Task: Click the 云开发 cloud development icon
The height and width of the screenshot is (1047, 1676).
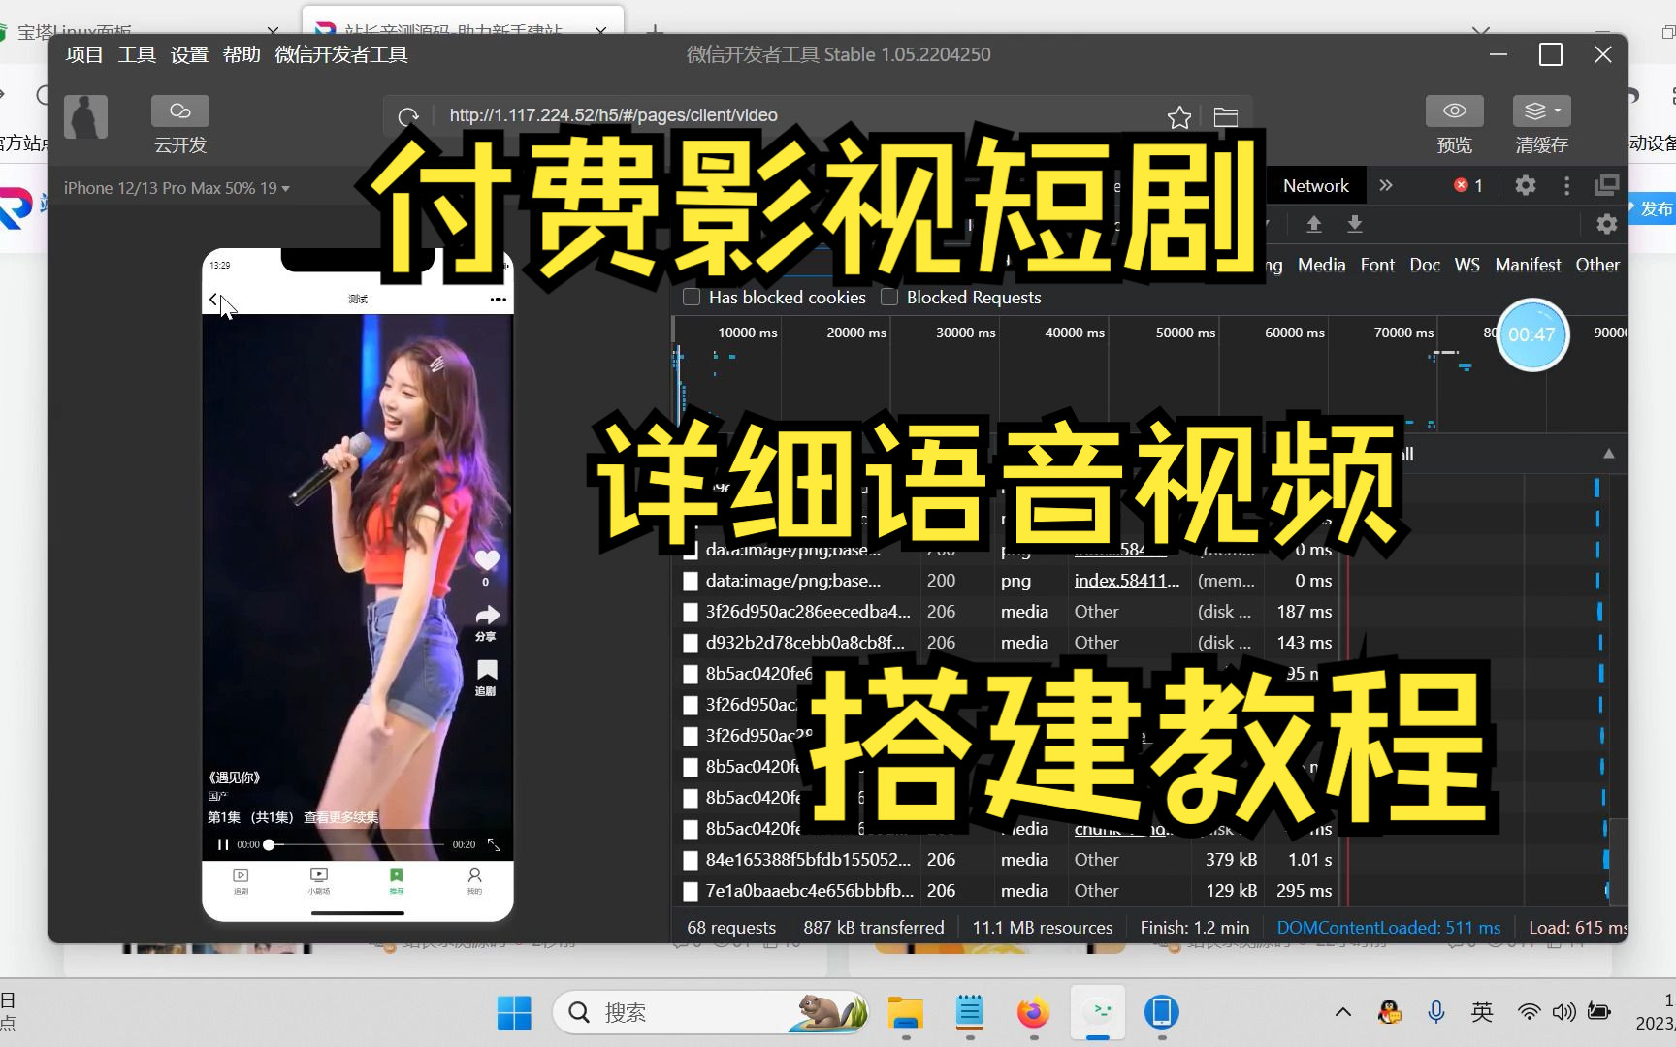Action: tap(180, 111)
